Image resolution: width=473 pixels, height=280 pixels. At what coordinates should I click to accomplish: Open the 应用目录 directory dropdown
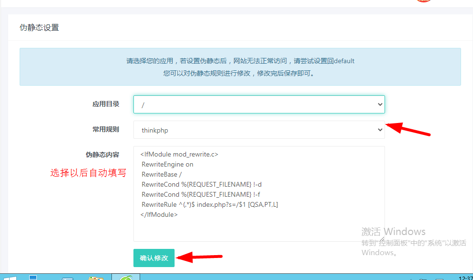259,104
